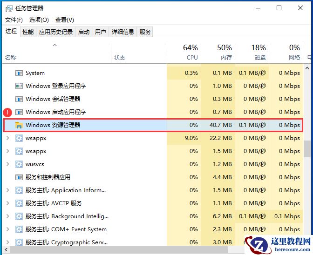The width and height of the screenshot is (313, 255).
Task: Select the System process name
Action: 35,73
